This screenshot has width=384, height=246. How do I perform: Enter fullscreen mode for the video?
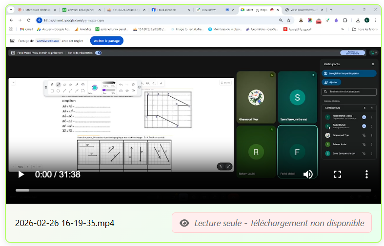(337, 174)
